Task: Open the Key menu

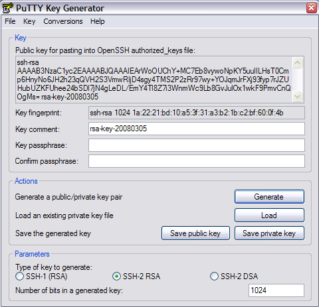Action: pyautogui.click(x=29, y=21)
